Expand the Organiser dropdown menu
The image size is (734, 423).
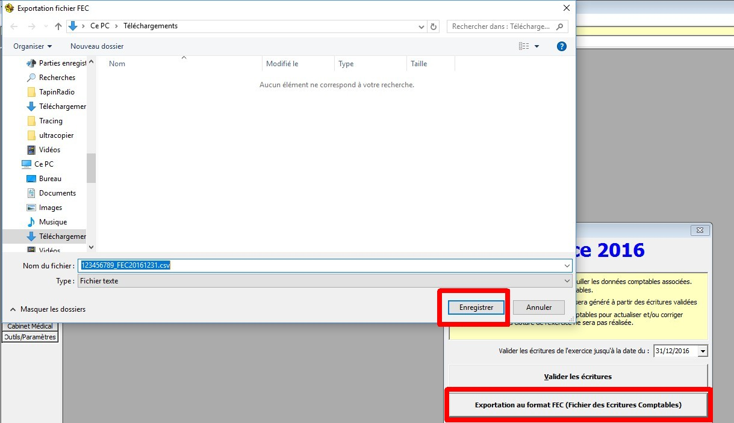(33, 46)
